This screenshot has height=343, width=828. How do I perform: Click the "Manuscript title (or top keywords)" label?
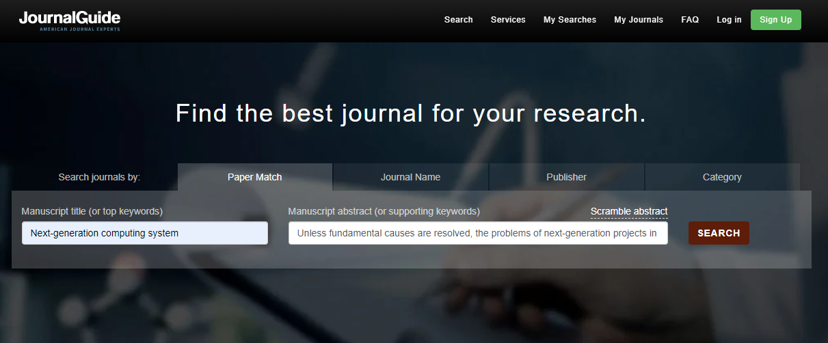click(92, 211)
